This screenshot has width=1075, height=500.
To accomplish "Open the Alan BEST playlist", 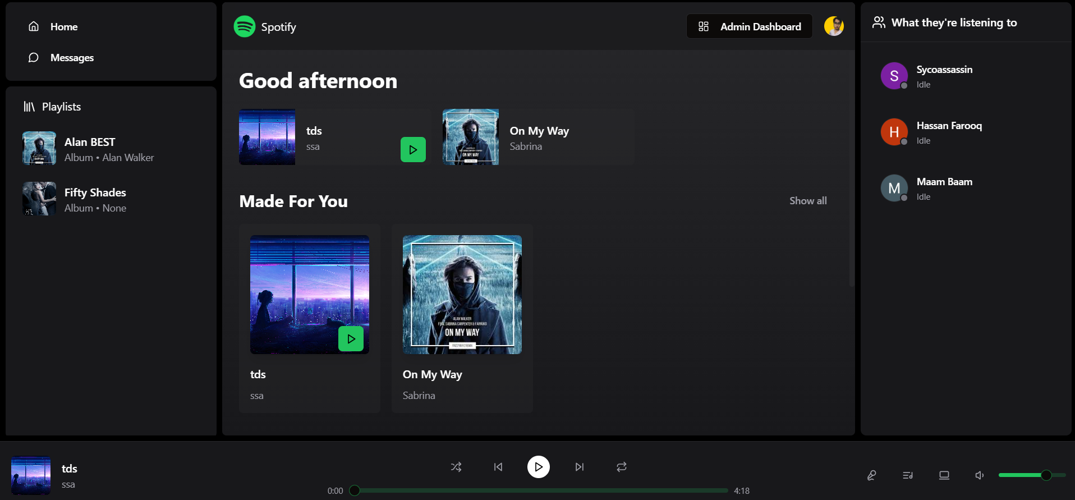I will [111, 148].
